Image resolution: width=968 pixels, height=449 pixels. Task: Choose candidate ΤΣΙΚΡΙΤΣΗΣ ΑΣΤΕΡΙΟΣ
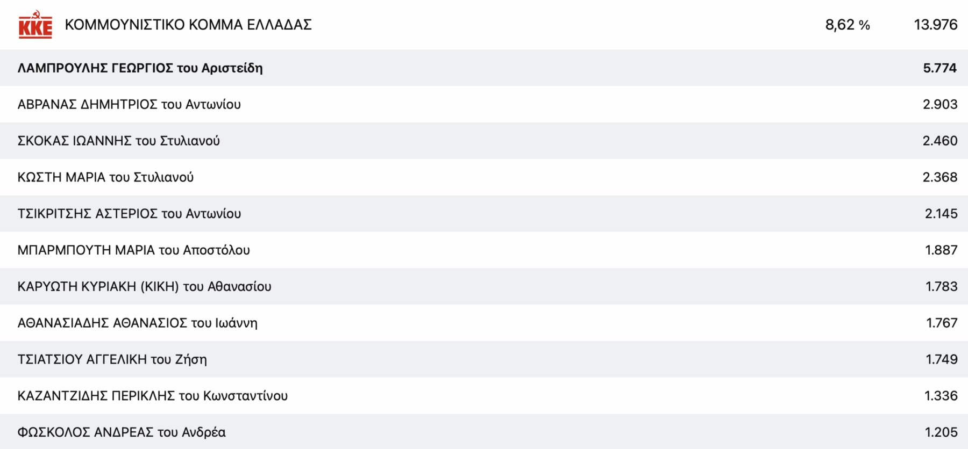pyautogui.click(x=129, y=214)
